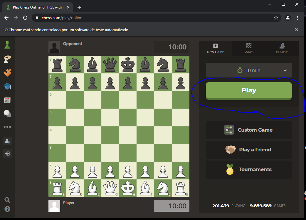Image resolution: width=306 pixels, height=220 pixels.
Task: Click the Log In door icon
Action: point(7,153)
